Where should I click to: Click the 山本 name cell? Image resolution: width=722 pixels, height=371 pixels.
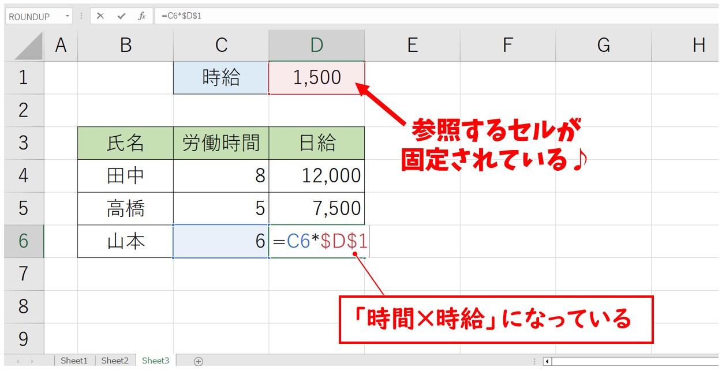coord(125,241)
